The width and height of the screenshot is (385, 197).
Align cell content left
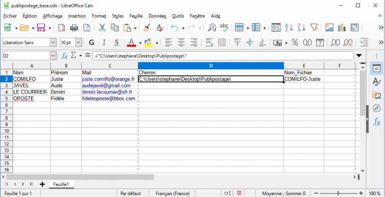tap(168, 43)
